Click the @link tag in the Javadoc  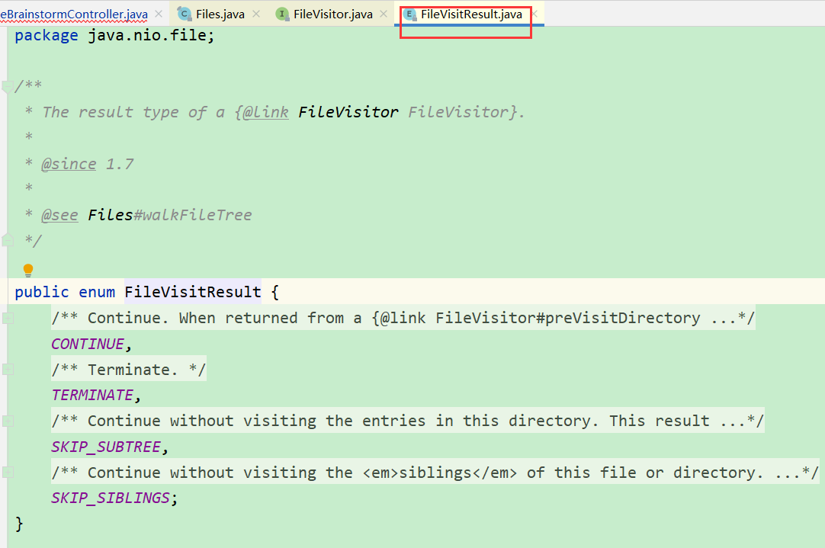click(x=265, y=112)
